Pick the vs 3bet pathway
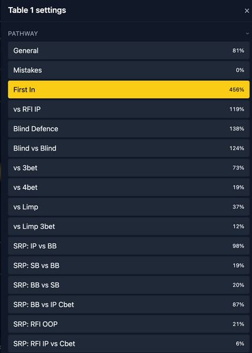Screen dimensions: 252x353 tap(128, 168)
